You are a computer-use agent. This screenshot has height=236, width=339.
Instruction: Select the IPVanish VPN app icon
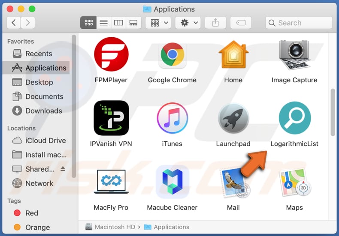pos(111,118)
